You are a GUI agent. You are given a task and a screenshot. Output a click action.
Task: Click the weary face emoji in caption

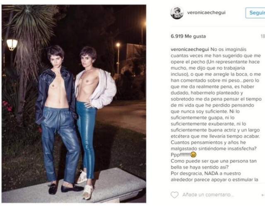pos(193,154)
